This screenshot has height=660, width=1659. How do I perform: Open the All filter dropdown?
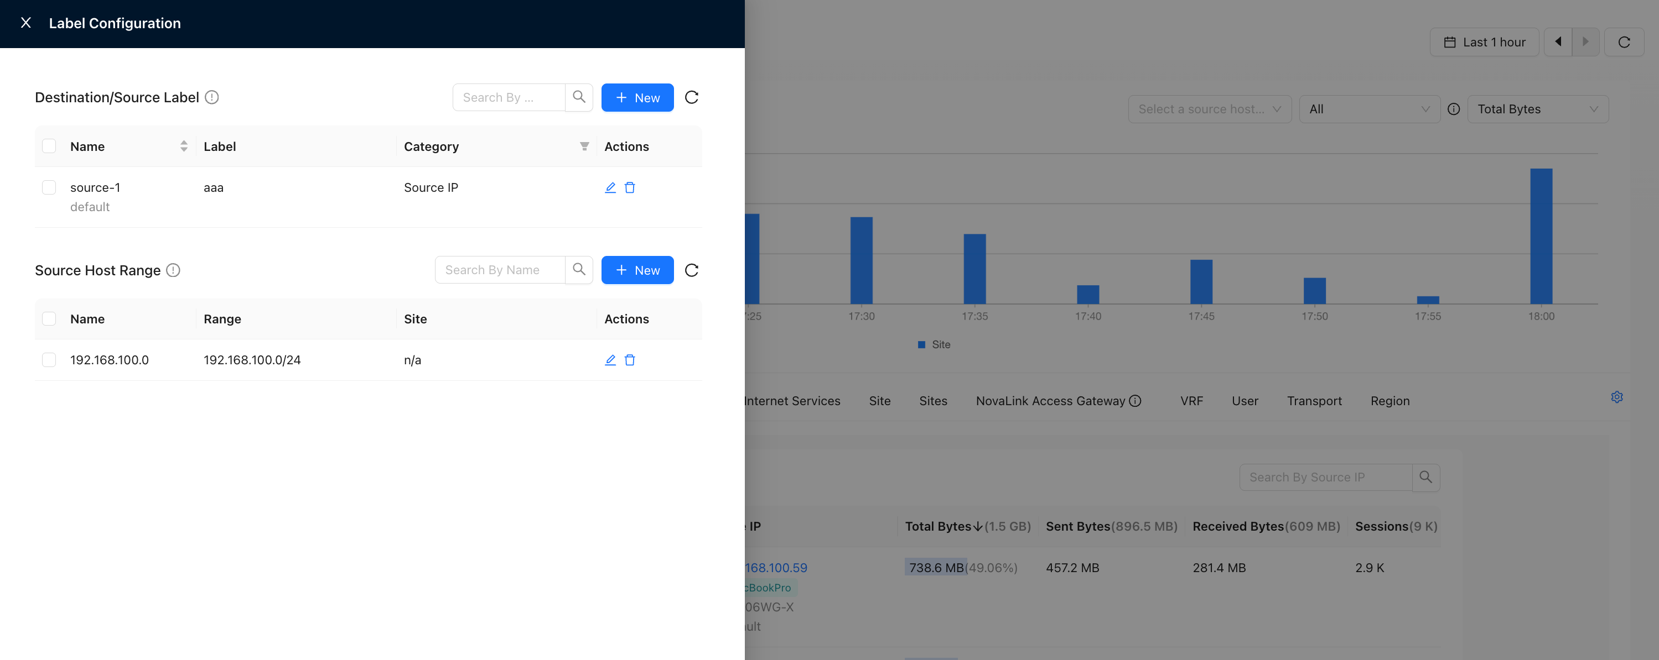pyautogui.click(x=1370, y=109)
